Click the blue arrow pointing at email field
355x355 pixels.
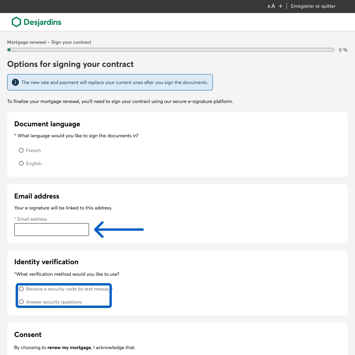(119, 230)
